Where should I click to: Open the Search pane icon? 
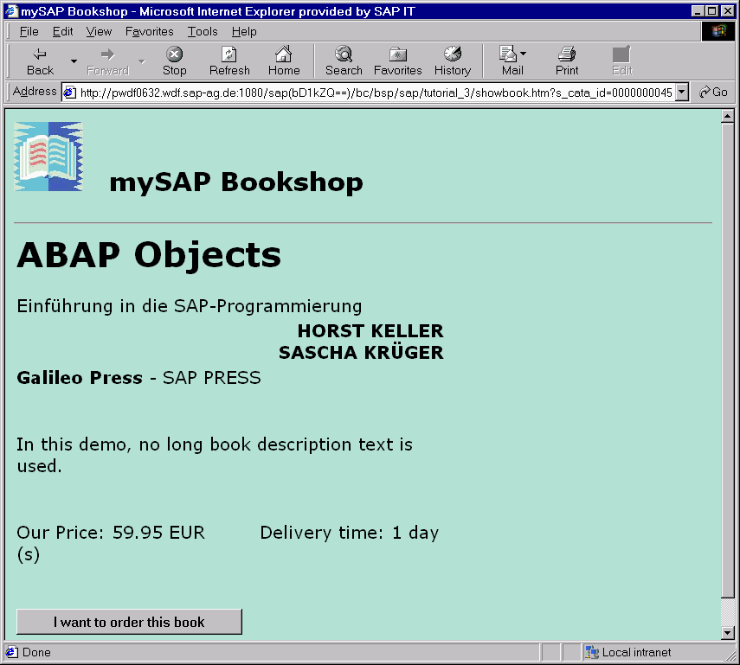point(344,54)
